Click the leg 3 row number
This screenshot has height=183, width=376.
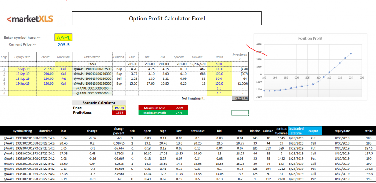point(4,78)
